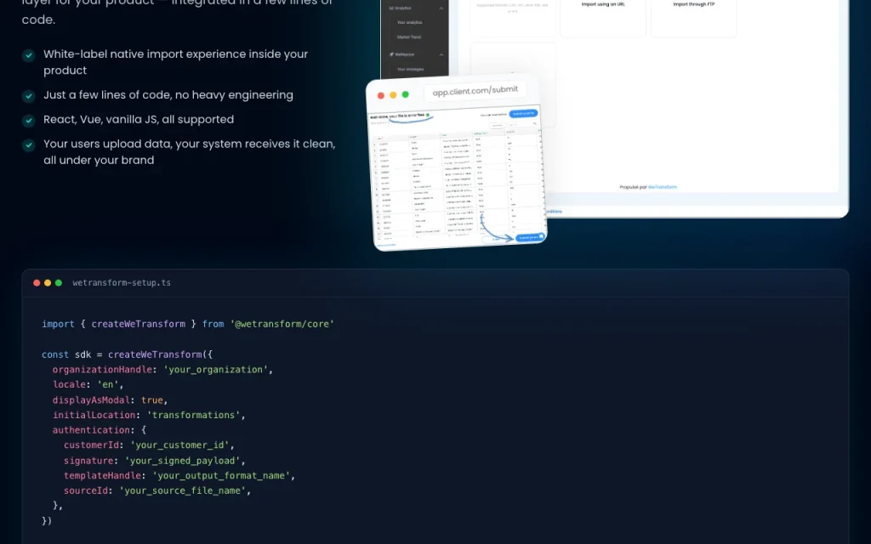Click the blue submit button atop the spreadsheet mockup
The height and width of the screenshot is (544, 871).
click(523, 113)
